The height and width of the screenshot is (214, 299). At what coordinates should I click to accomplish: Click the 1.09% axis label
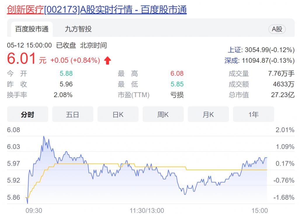pos(285,147)
